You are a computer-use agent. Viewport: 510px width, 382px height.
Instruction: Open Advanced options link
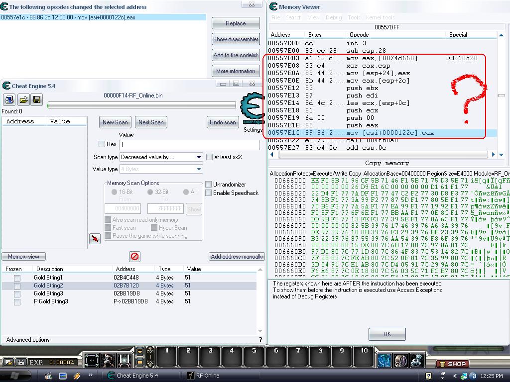tap(28, 340)
